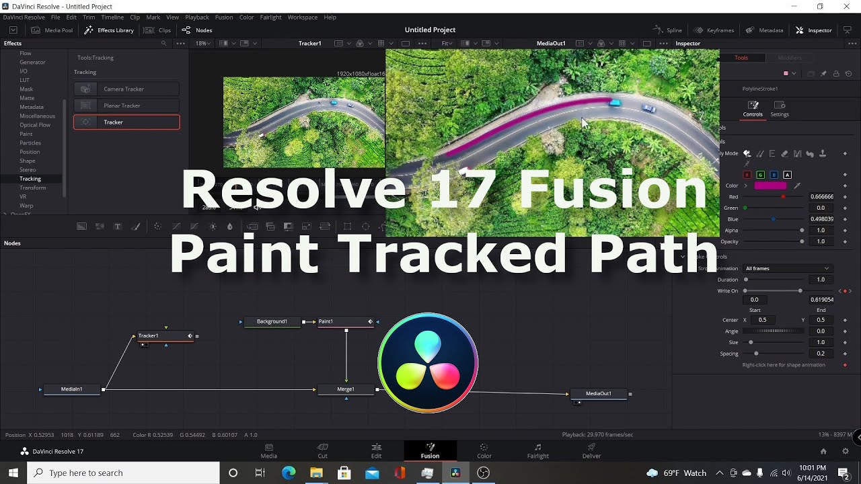The width and height of the screenshot is (861, 484).
Task: Add a Blur node from the toolbar
Action: pos(230,227)
